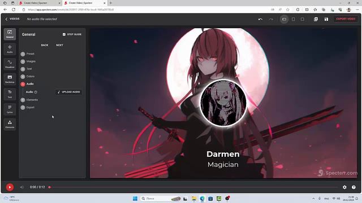Screen dimensions: 362x203
Task: Open the Audio sidebar panel
Action: pos(10,49)
